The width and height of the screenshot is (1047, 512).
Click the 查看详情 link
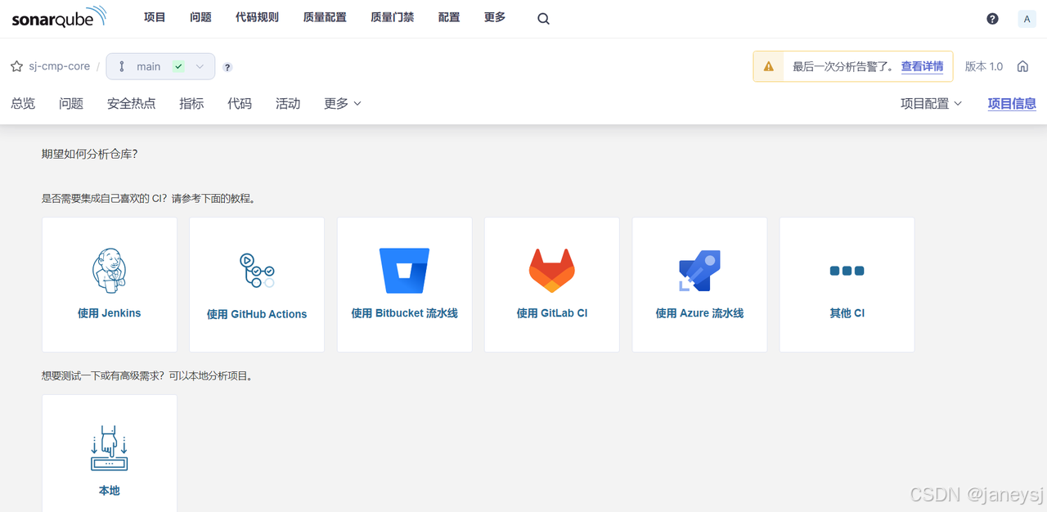coord(922,66)
